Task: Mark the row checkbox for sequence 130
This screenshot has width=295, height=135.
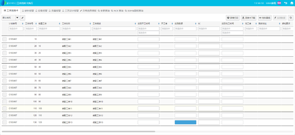Action: (x=4, y=122)
